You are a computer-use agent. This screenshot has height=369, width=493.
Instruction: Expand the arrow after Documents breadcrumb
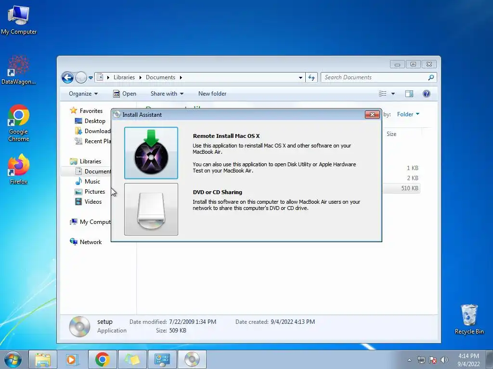pyautogui.click(x=181, y=77)
